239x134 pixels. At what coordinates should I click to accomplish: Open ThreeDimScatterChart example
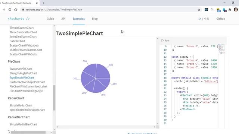pyautogui.click(x=23, y=32)
